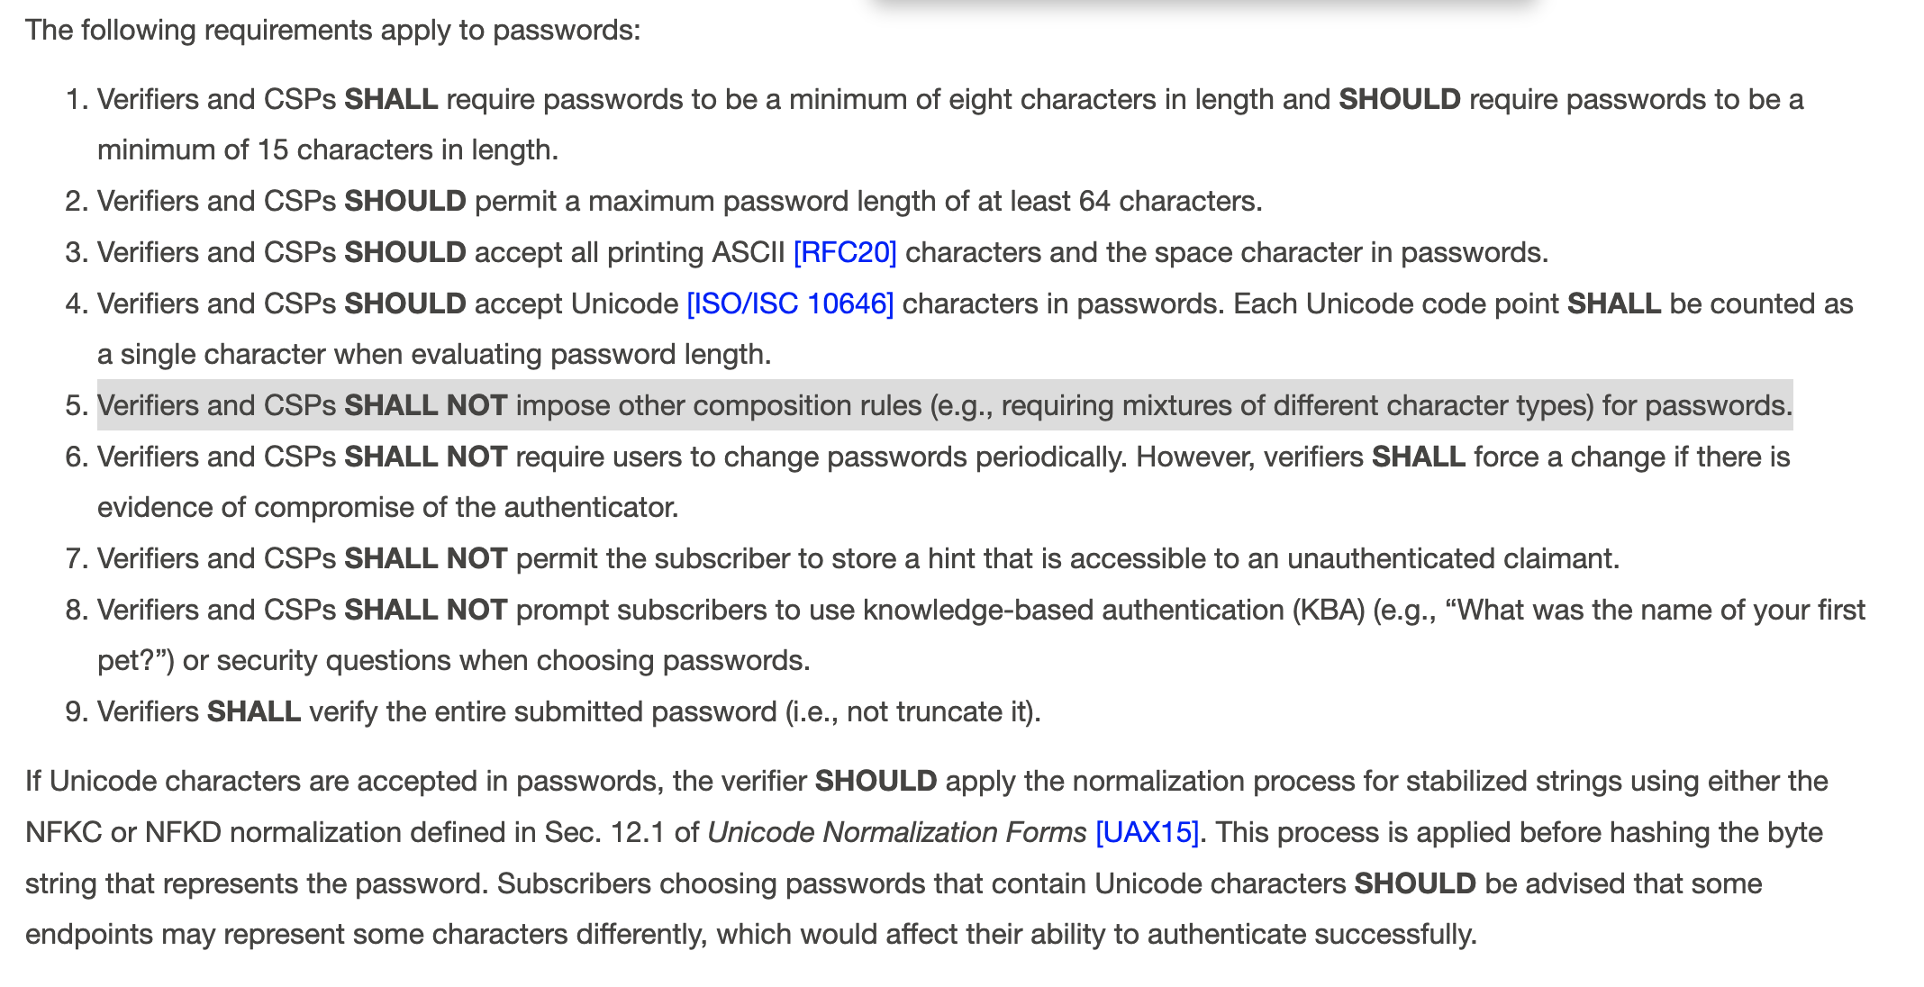Click bold "SHALL" in the ninth requirement

coord(253,711)
